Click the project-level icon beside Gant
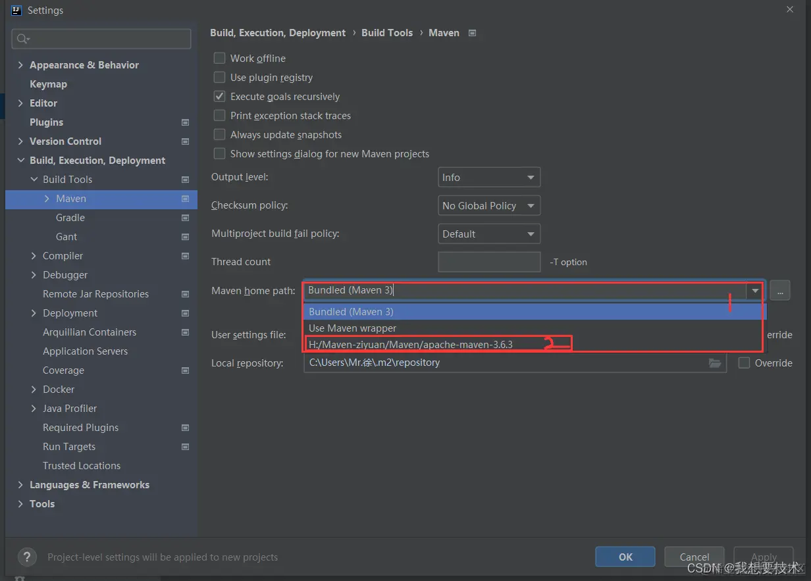 pos(185,237)
